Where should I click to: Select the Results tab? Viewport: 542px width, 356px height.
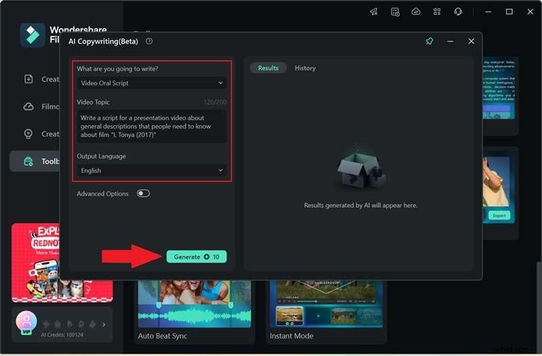[x=268, y=68]
